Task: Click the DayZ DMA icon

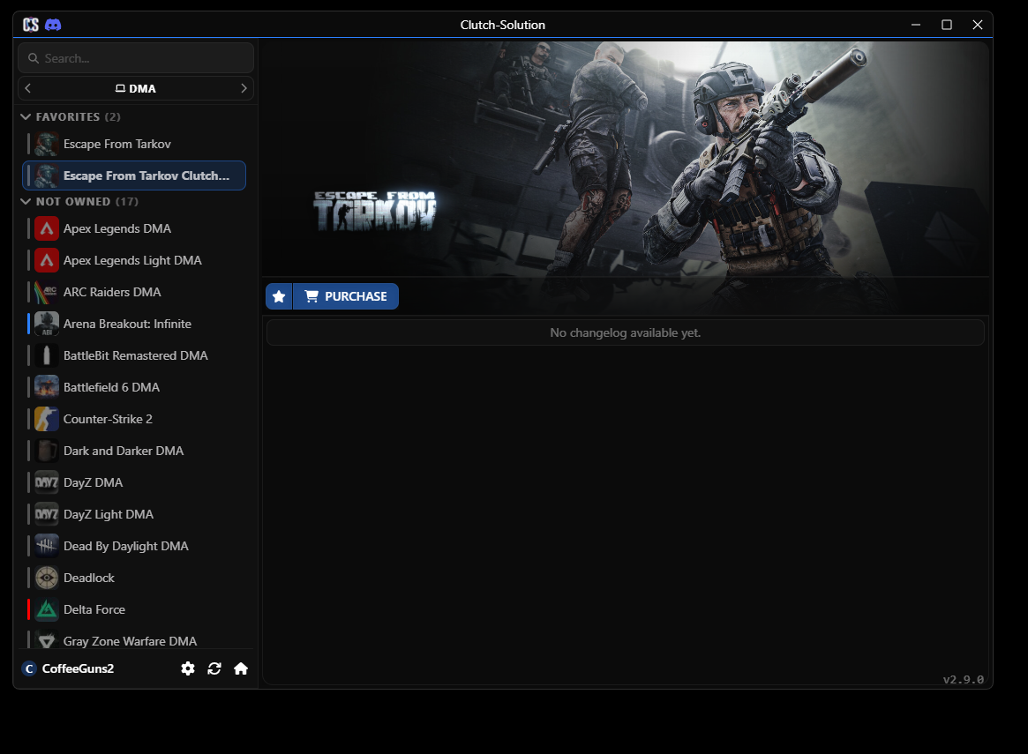Action: (47, 482)
